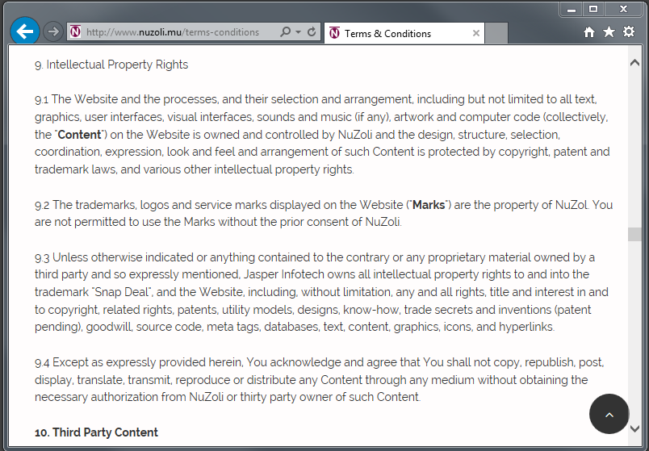Click the 10. Third Party Content heading
This screenshot has width=649, height=451.
(x=96, y=432)
